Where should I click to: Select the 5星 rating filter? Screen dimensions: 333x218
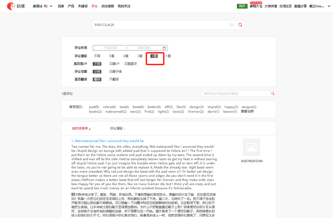point(112,56)
